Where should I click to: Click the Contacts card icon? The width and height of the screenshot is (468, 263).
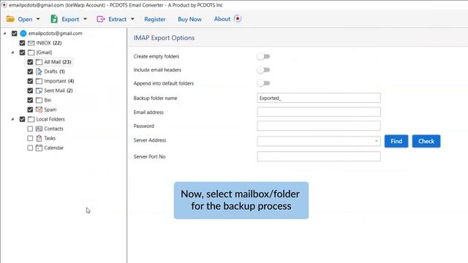39,129
